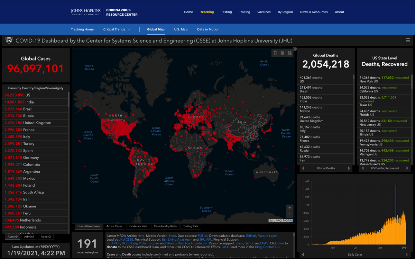Open the Feature Layer link
This screenshot has height=259, width=415.
(x=267, y=235)
